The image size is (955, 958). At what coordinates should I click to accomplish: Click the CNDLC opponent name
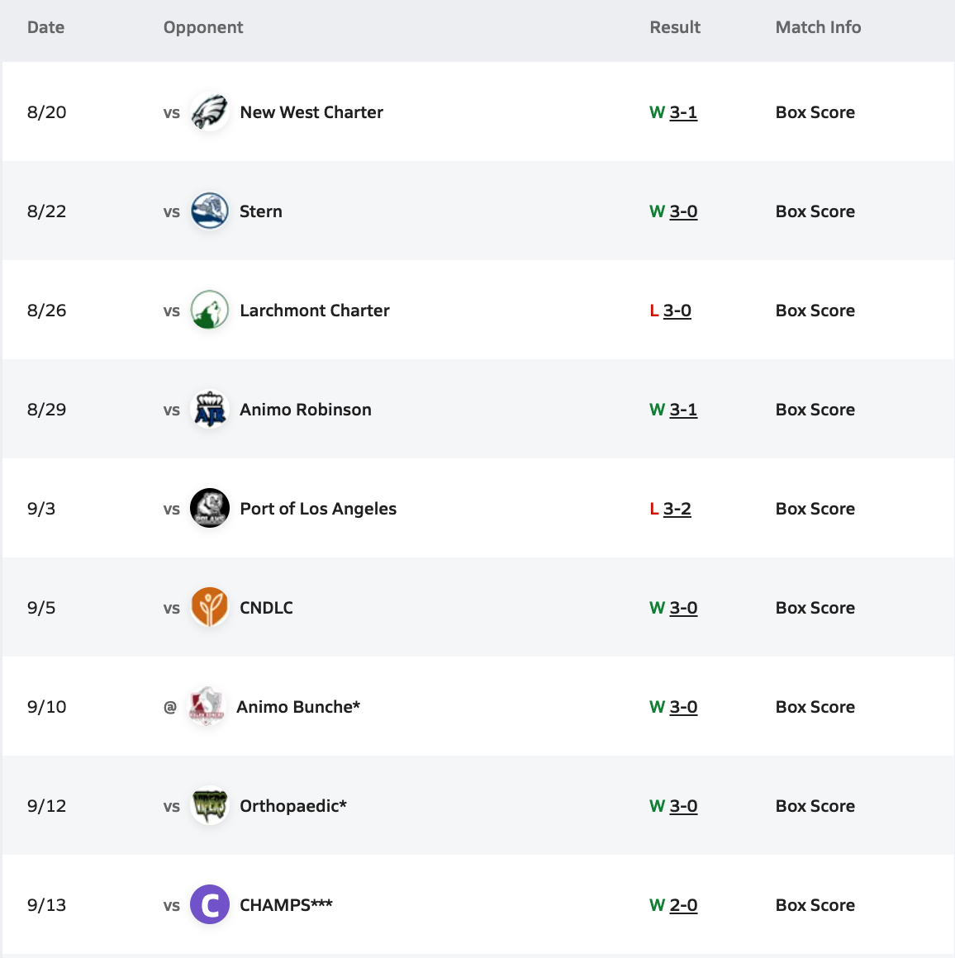click(266, 608)
